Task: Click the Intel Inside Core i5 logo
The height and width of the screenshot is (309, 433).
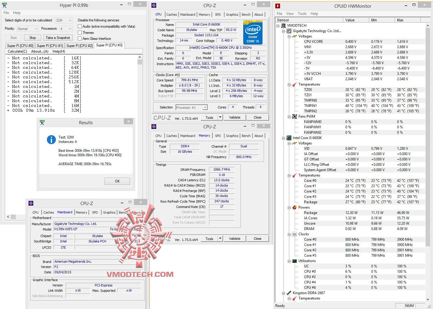Action: point(253,32)
